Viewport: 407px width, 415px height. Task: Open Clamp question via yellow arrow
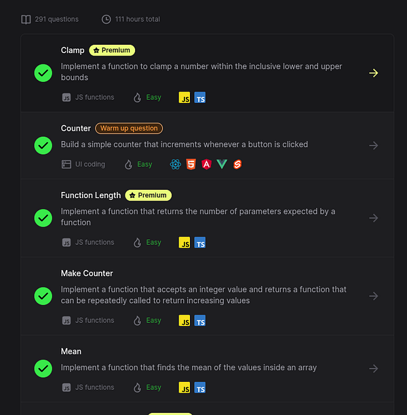(x=373, y=73)
